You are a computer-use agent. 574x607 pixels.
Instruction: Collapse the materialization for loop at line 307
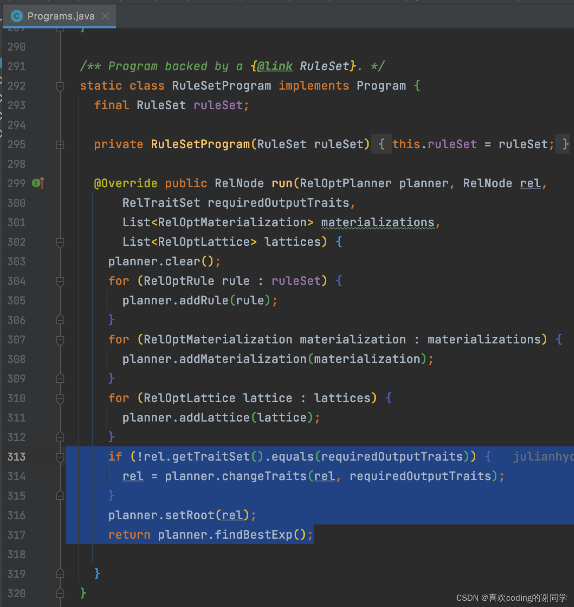tap(61, 340)
